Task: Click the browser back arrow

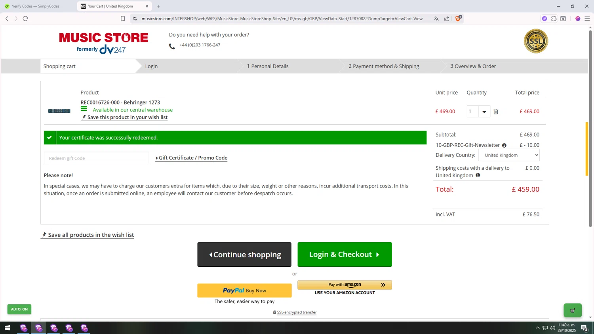Action: (x=7, y=19)
